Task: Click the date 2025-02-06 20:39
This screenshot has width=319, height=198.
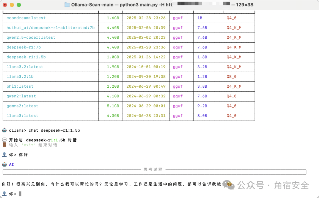Action: point(146,28)
